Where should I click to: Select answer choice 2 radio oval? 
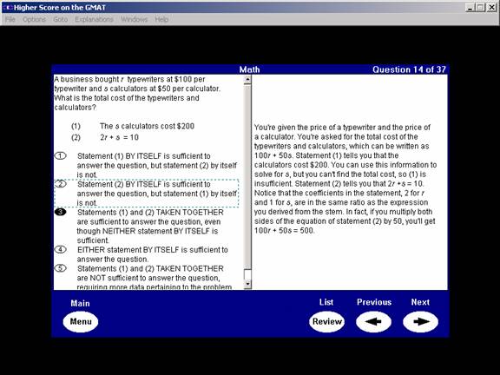click(x=60, y=184)
